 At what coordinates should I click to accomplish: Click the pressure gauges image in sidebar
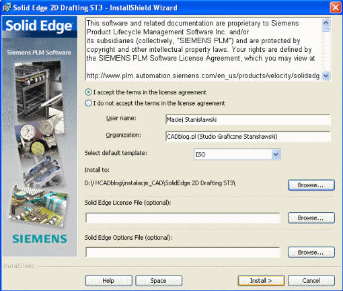coord(38,139)
